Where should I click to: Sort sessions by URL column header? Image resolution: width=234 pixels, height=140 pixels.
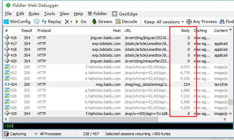[x=148, y=31]
